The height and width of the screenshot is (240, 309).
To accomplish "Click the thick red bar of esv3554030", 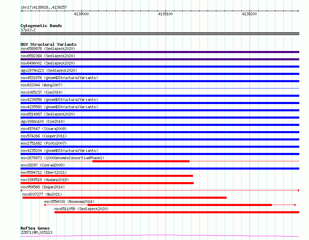I will click(180, 205).
